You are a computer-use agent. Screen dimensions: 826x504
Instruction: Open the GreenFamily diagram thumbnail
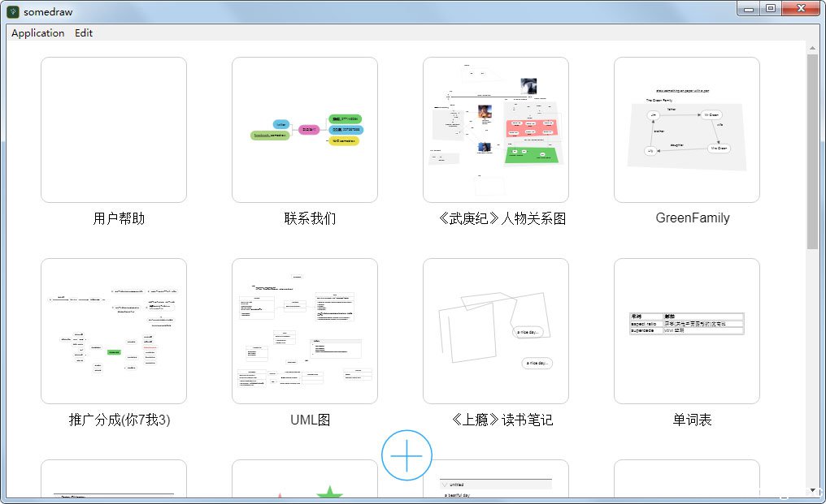pos(687,130)
